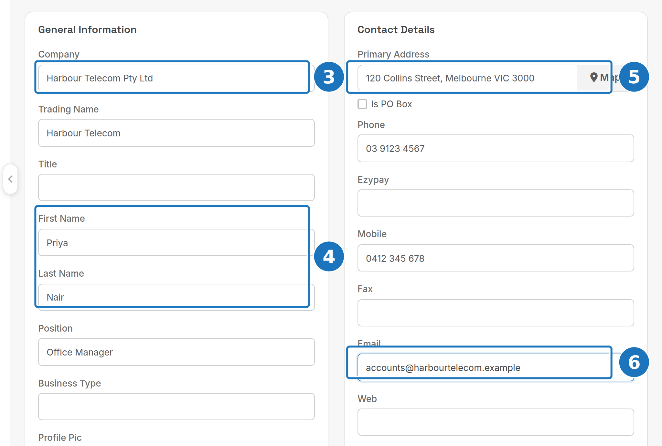
Task: Select the Contact Details heading
Action: coord(396,29)
